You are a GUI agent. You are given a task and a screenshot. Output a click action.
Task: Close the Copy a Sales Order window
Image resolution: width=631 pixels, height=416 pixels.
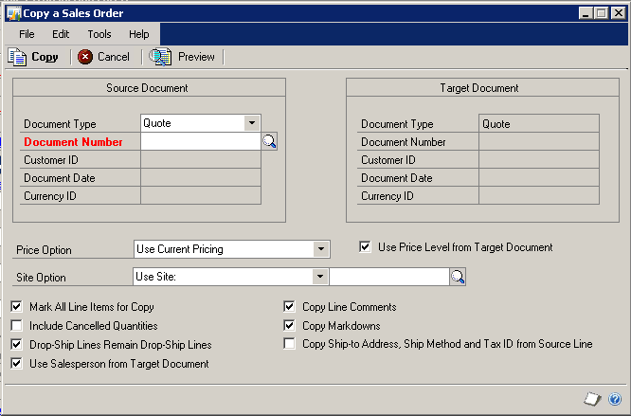click(x=618, y=13)
